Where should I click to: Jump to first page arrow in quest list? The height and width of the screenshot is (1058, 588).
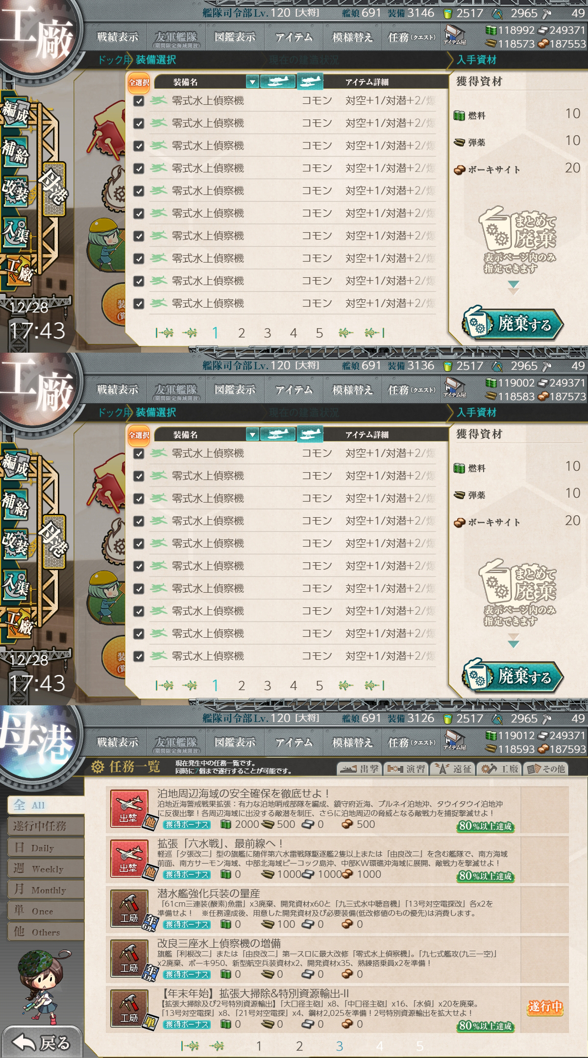[190, 1046]
